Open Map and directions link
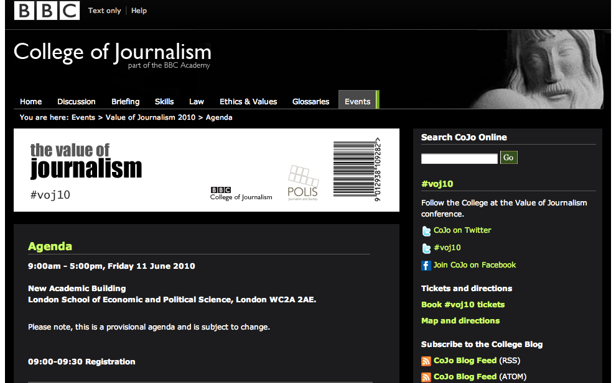Viewport: 616px width, 383px height. pyautogui.click(x=460, y=321)
